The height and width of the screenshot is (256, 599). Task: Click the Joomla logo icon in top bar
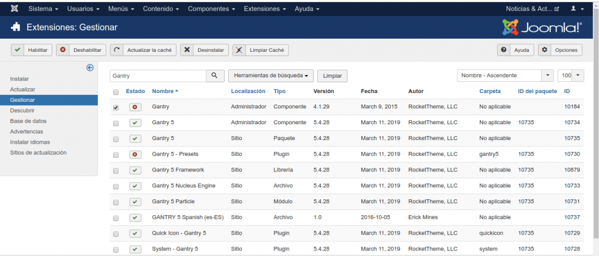pos(15,8)
